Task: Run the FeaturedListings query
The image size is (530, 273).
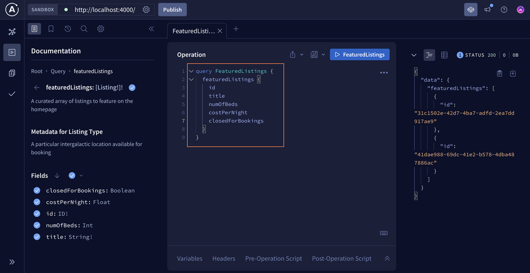Action: [360, 54]
